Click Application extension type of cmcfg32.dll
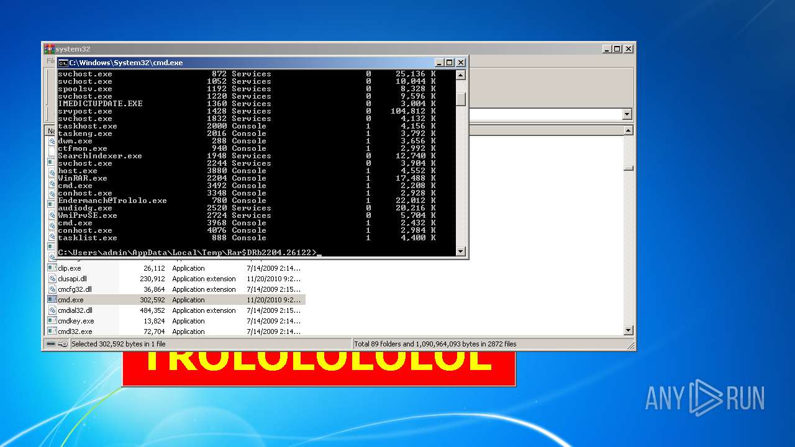795x447 pixels. (x=204, y=289)
